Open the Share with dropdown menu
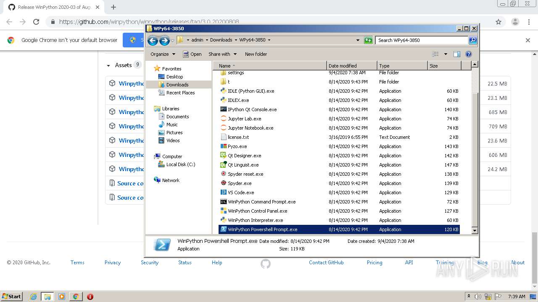The width and height of the screenshot is (538, 302). pos(222,54)
